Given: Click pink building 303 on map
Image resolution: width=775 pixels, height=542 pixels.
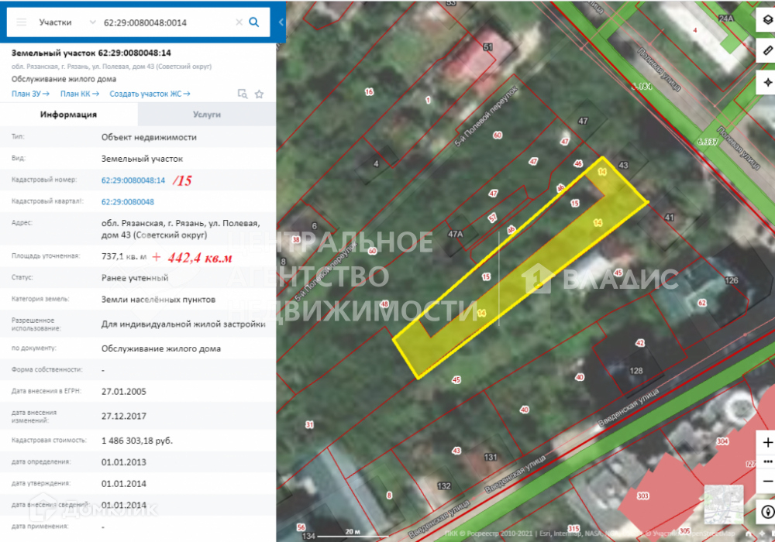Looking at the screenshot, I should click(x=642, y=496).
